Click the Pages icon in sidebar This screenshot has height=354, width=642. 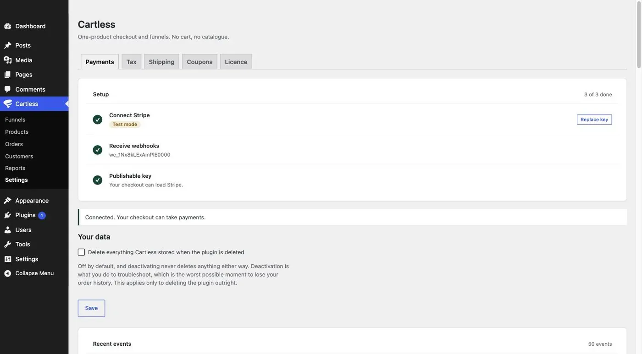coord(8,75)
